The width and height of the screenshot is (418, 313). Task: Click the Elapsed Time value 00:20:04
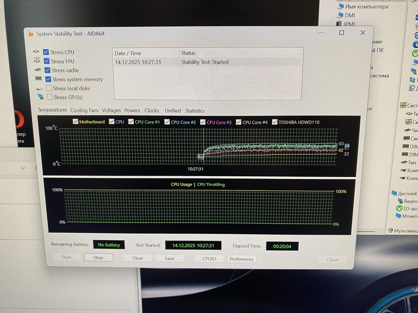click(282, 246)
